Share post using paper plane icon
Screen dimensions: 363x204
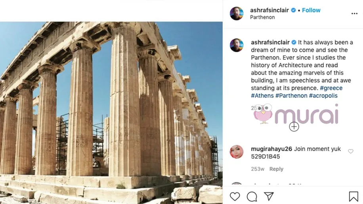pos(269,196)
